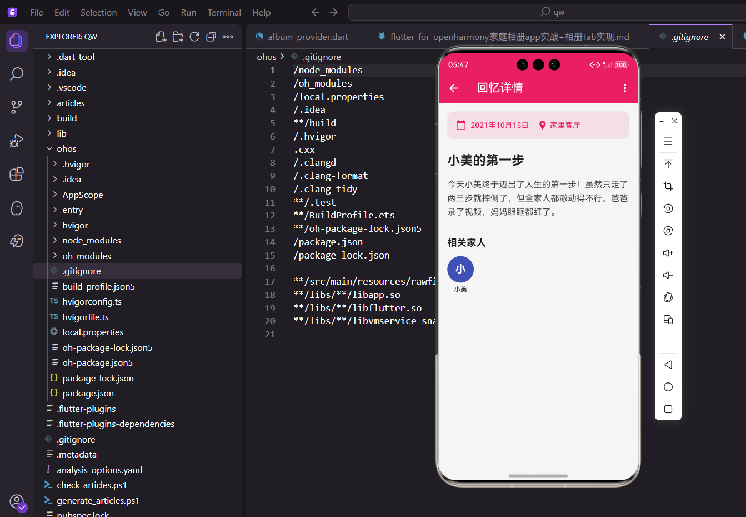The height and width of the screenshot is (517, 746).
Task: Click the more options dots in the memory detail app
Action: 625,88
